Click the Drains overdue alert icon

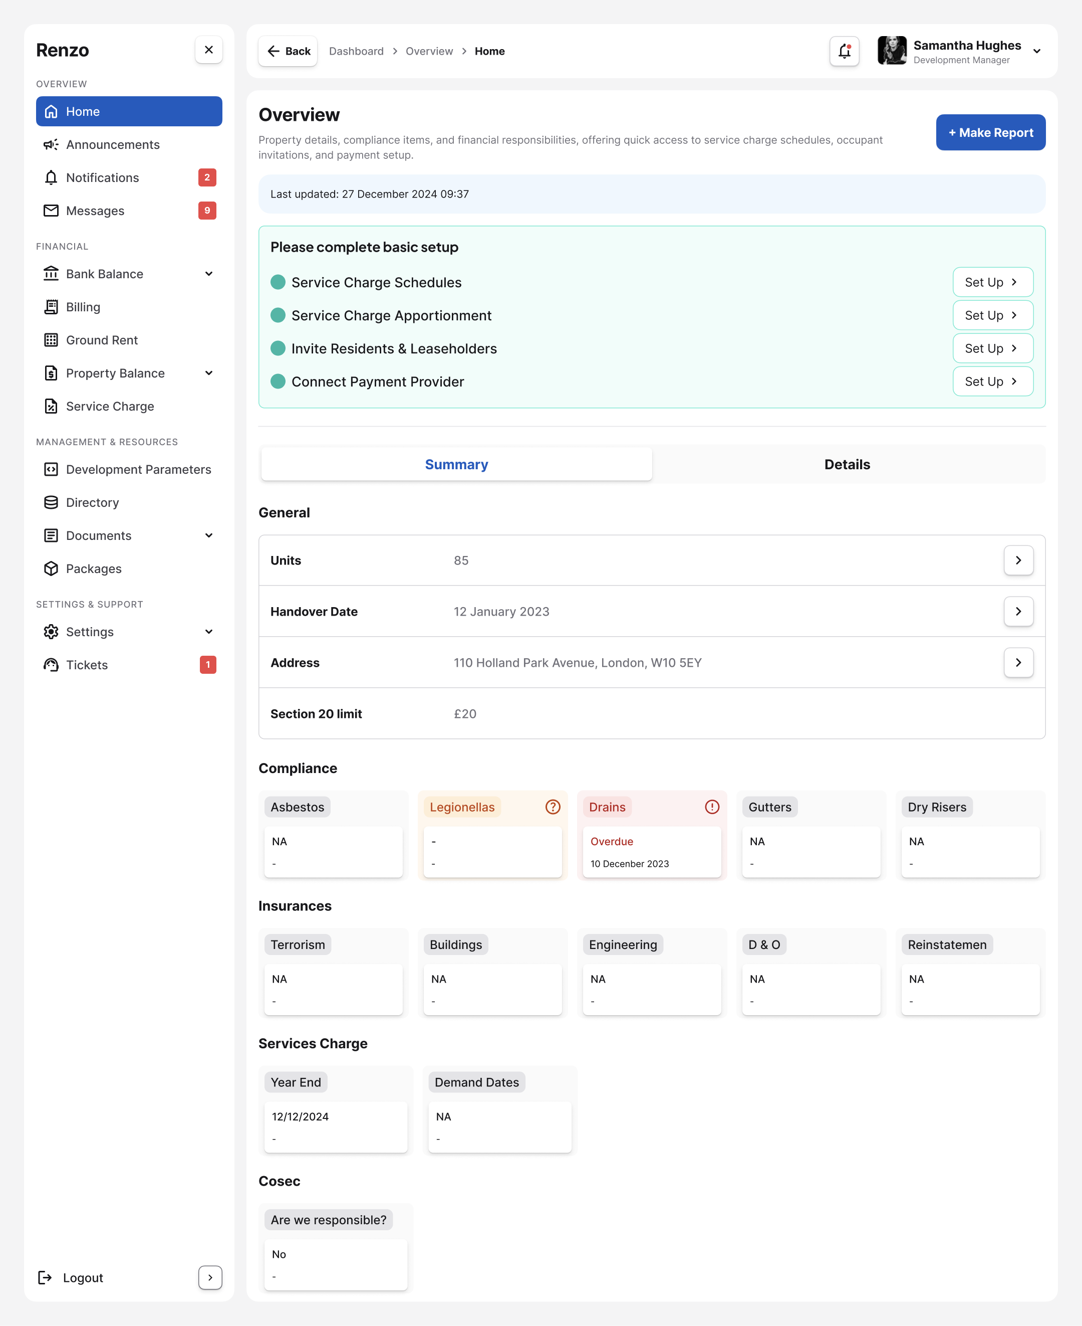[x=712, y=807]
